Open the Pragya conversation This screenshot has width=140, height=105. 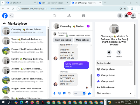tap(24, 90)
